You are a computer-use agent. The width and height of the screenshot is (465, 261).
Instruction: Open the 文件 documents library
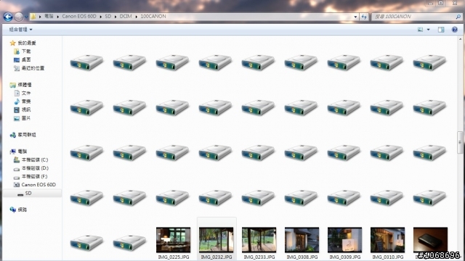pyautogui.click(x=26, y=94)
